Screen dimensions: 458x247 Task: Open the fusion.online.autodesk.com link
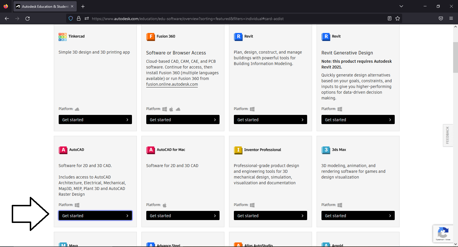coord(172,84)
